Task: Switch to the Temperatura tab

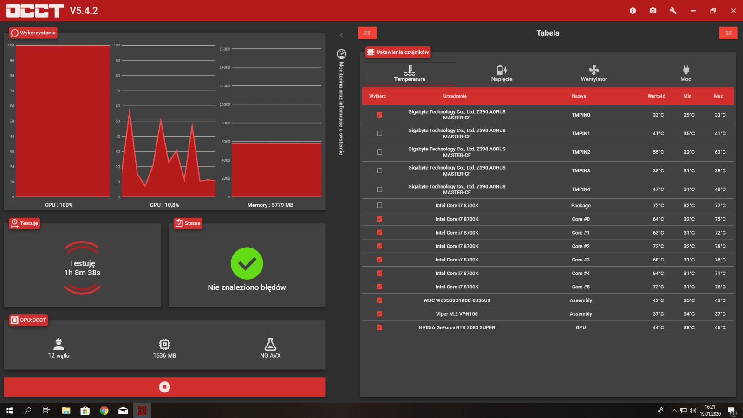Action: [410, 73]
